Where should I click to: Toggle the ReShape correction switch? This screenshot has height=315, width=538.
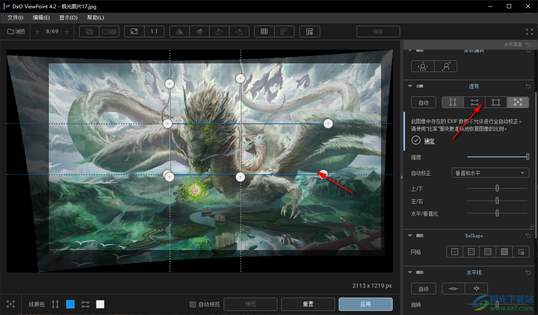tap(420, 236)
